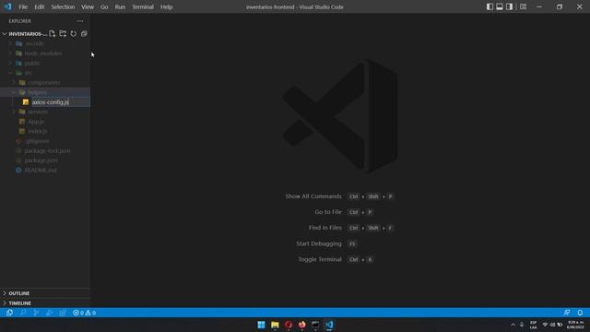Click the Toggle Terminal hint

coord(320,259)
